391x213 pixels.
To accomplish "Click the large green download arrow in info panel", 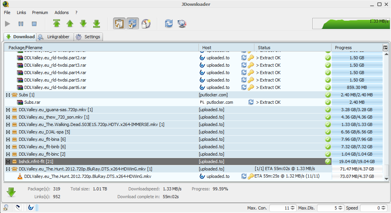I will pyautogui.click(x=11, y=192).
